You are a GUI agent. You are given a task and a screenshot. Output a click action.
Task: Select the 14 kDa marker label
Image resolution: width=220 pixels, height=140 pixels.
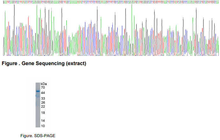[x=43, y=121]
